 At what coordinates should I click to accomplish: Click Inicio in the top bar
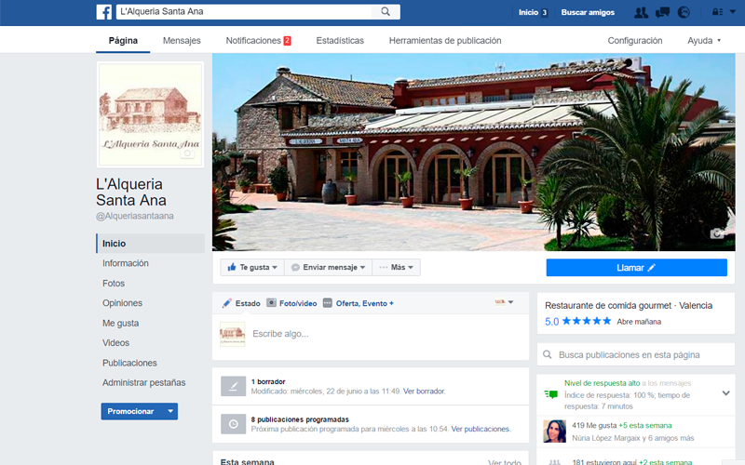528,12
